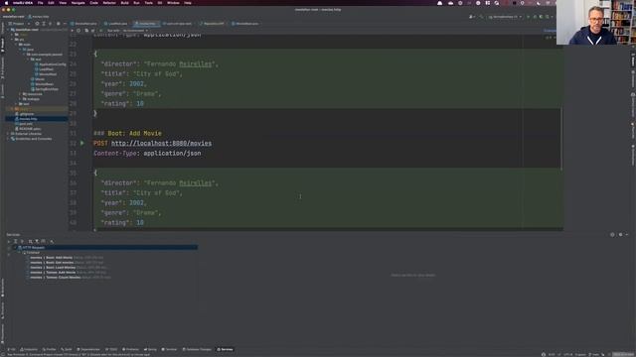Select ApplicationConfig class in the Project tree
The width and height of the screenshot is (636, 357).
tap(51, 64)
